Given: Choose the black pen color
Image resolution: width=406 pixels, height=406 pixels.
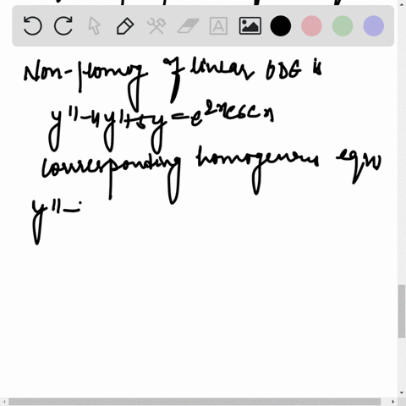Looking at the screenshot, I should [x=281, y=26].
